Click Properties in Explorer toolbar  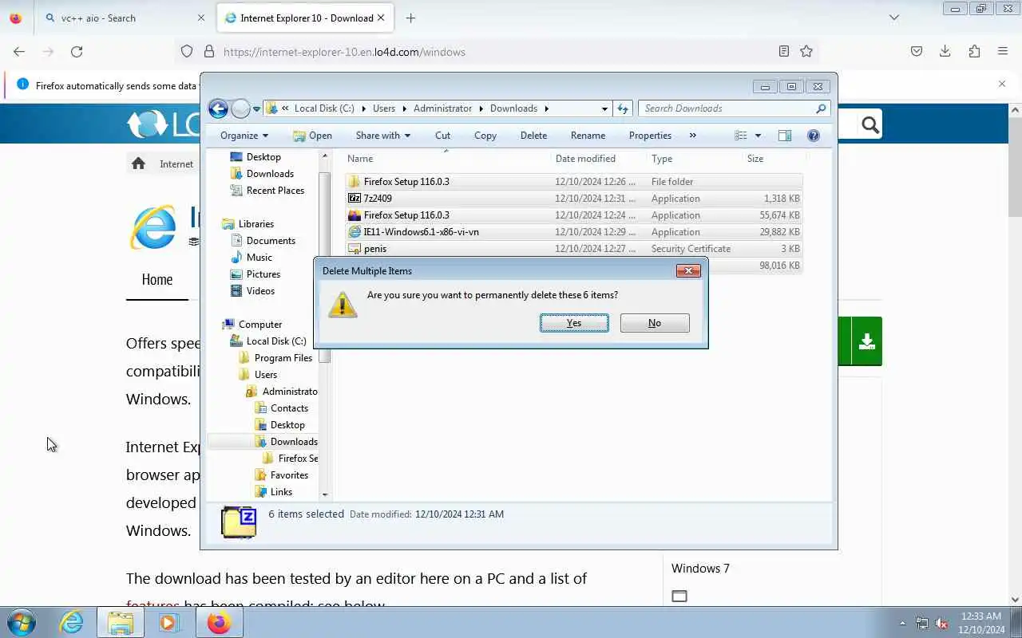pyautogui.click(x=650, y=136)
